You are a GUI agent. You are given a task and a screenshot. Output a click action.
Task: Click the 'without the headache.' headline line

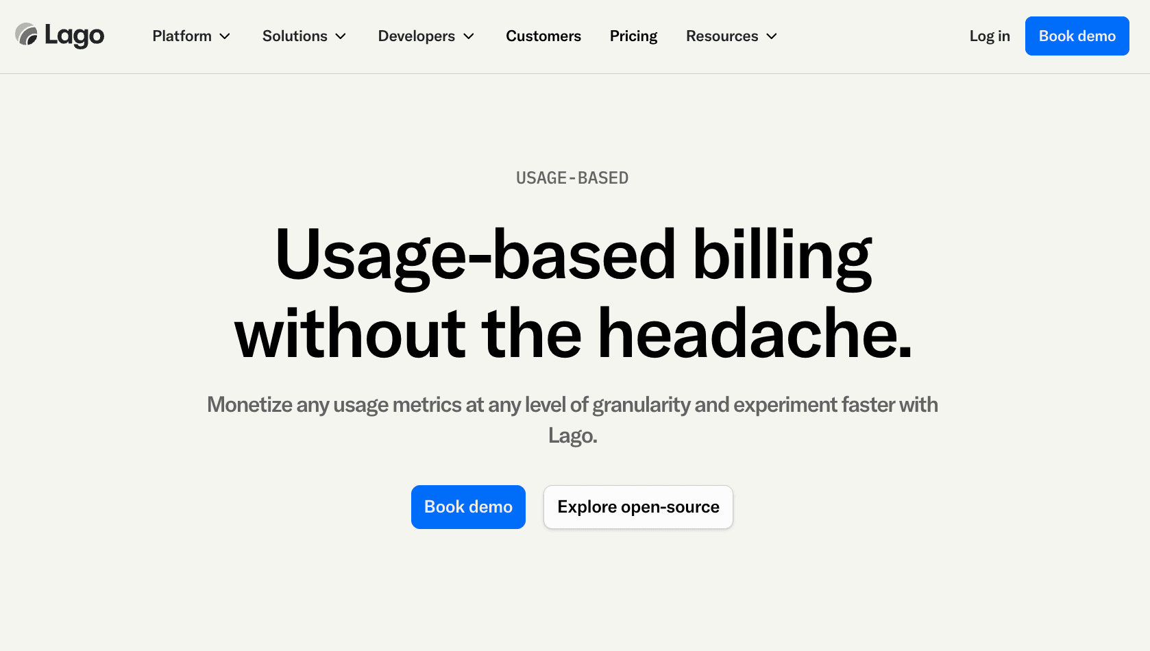(x=573, y=334)
